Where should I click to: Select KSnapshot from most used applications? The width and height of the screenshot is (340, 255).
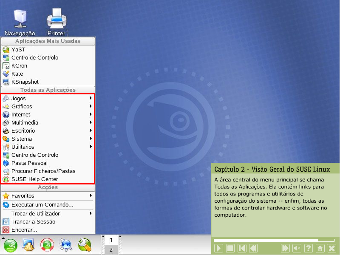point(25,82)
